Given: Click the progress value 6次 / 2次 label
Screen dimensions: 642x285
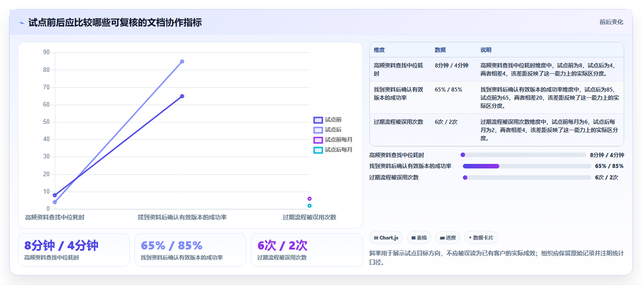Looking at the screenshot, I should [606, 178].
